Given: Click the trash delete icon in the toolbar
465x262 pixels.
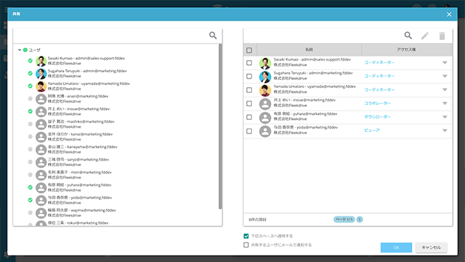Looking at the screenshot, I should point(442,36).
